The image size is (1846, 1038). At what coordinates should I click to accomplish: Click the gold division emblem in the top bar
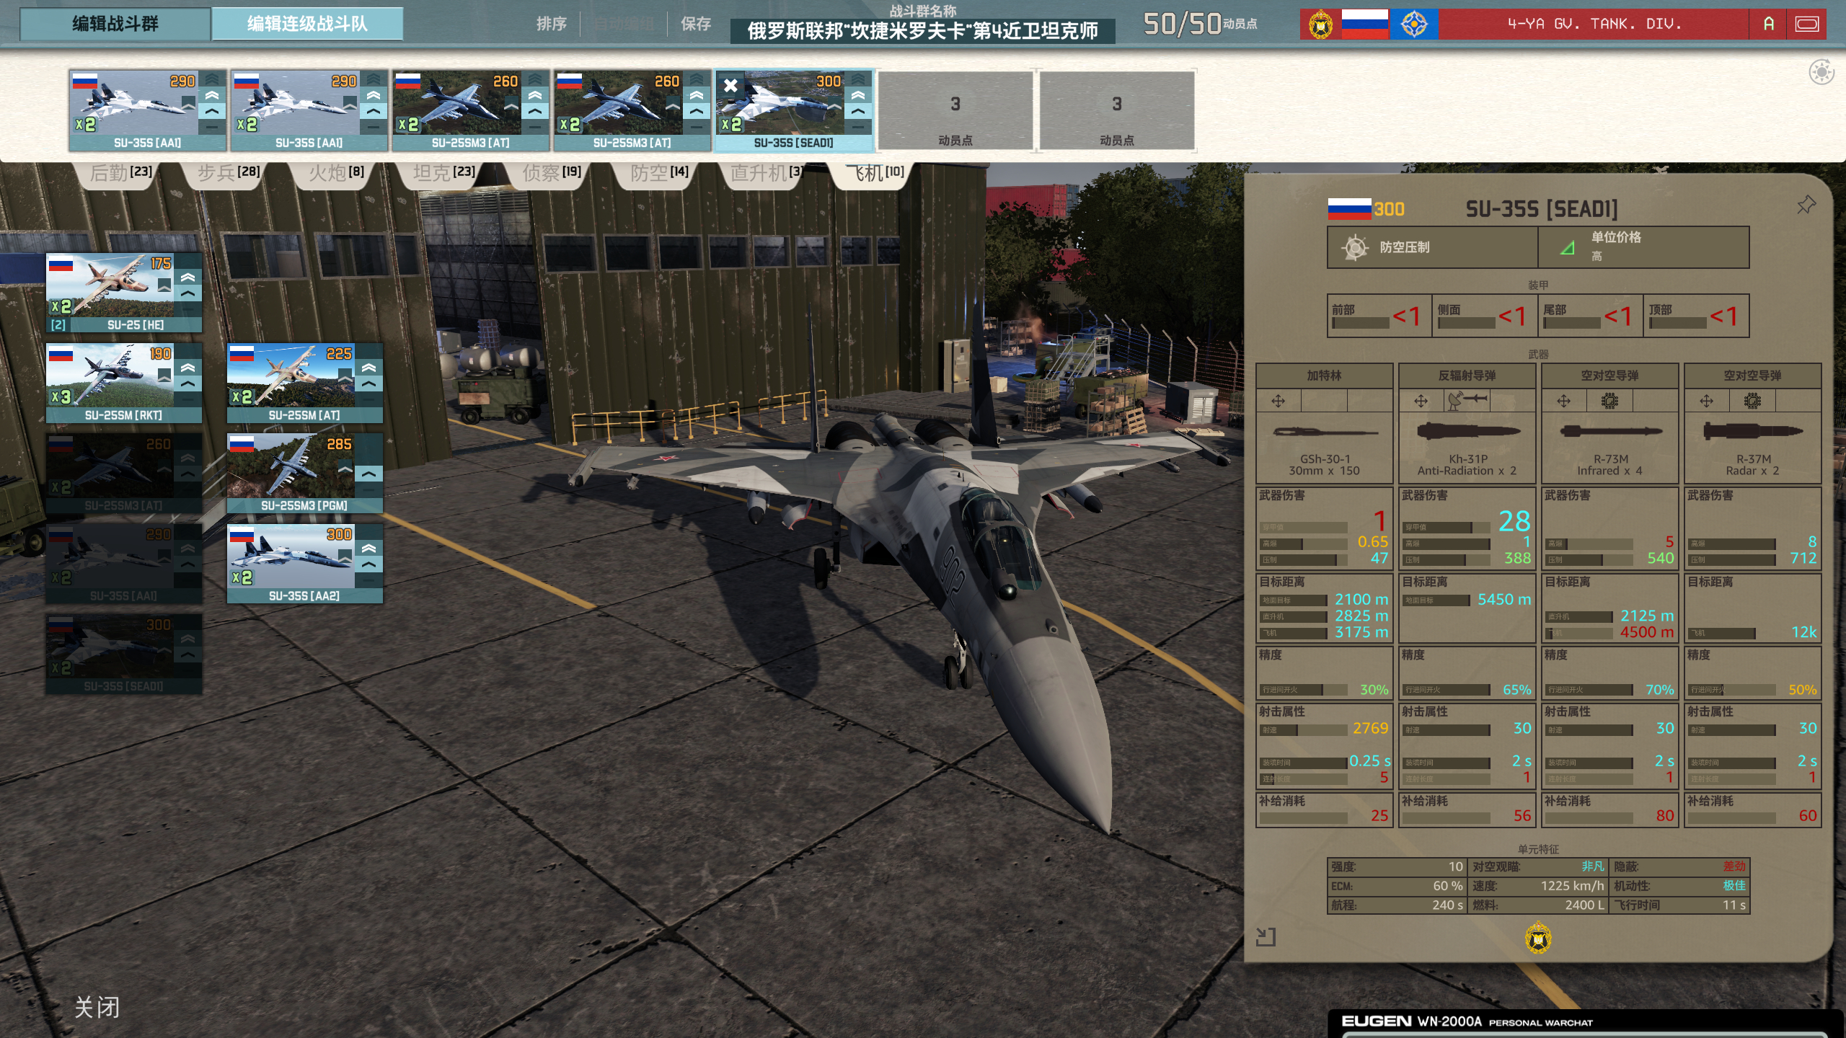click(1320, 25)
